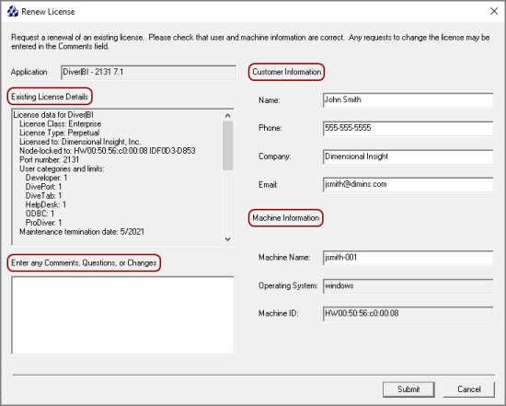Click the license details scrollbar thumb
This screenshot has width=506, height=406.
228,145
